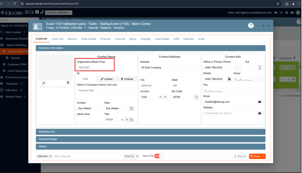Click the help question mark in dialog header

coord(251,25)
